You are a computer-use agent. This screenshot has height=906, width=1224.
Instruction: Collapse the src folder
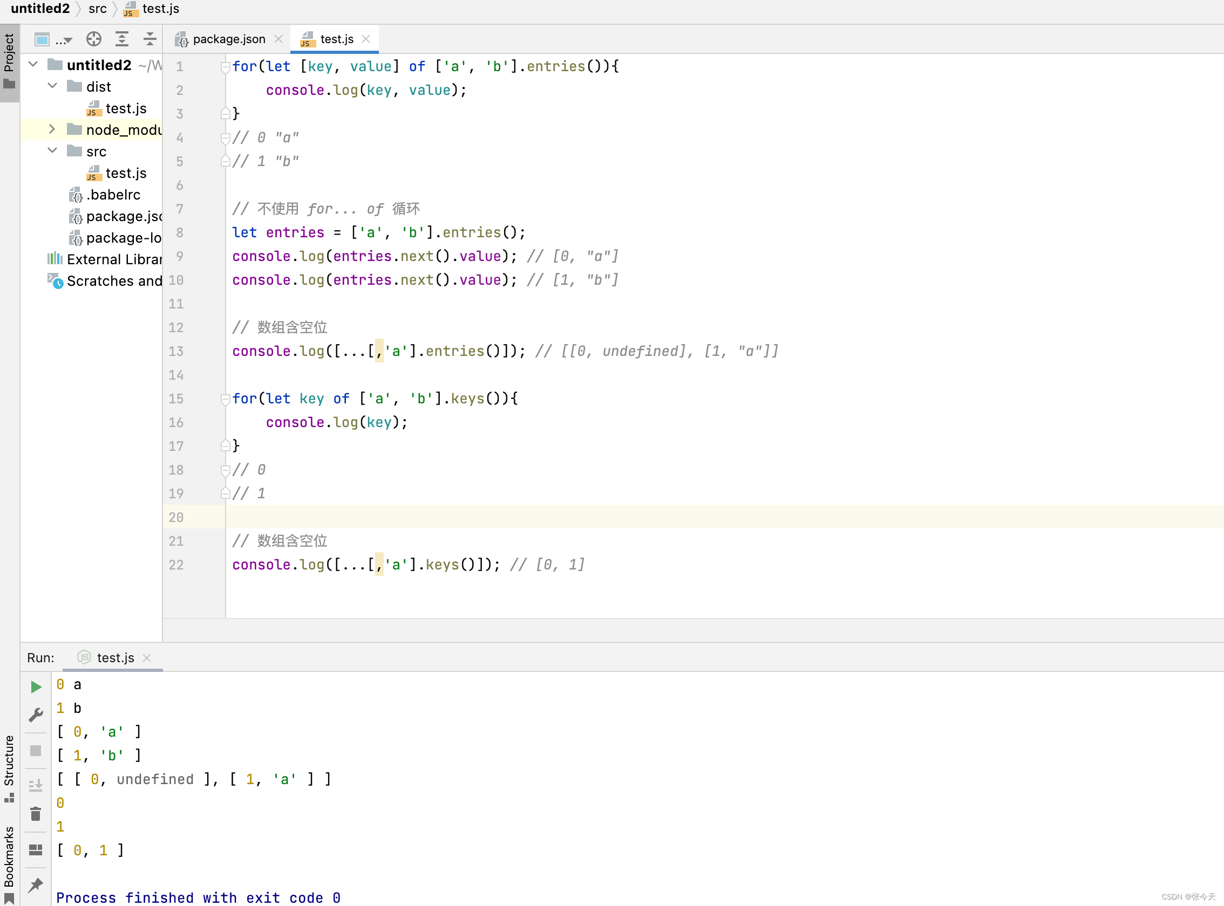[53, 151]
